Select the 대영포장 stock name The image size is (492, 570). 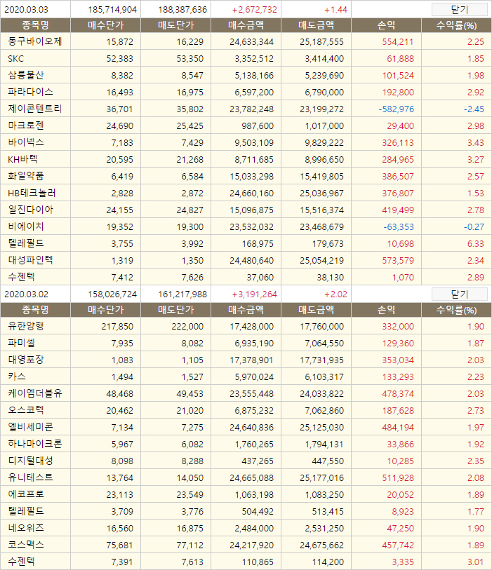pos(26,360)
